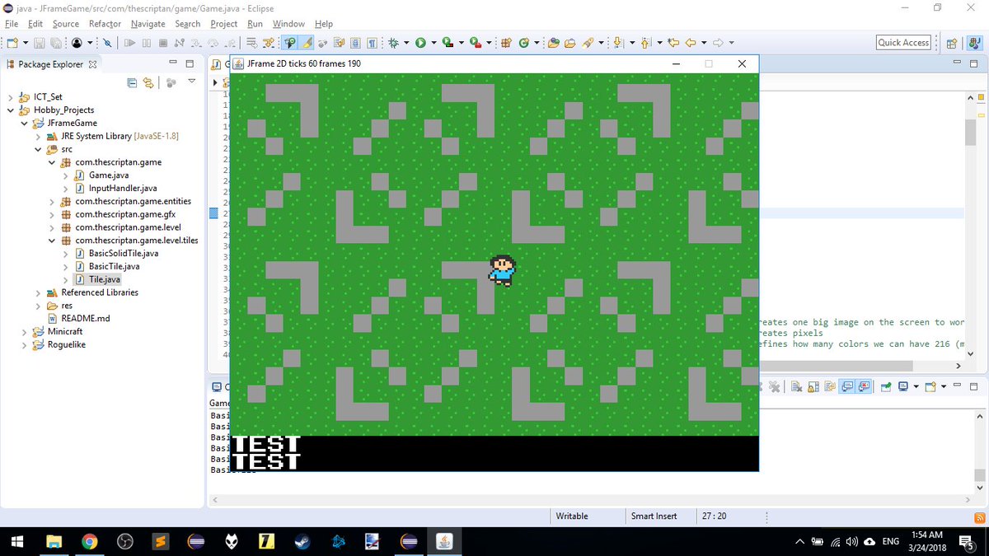Toggle Mark Occurrences highlighter

point(306,43)
